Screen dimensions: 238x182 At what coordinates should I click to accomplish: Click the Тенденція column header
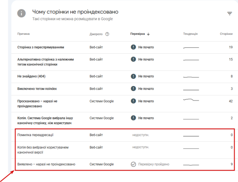[190, 34]
